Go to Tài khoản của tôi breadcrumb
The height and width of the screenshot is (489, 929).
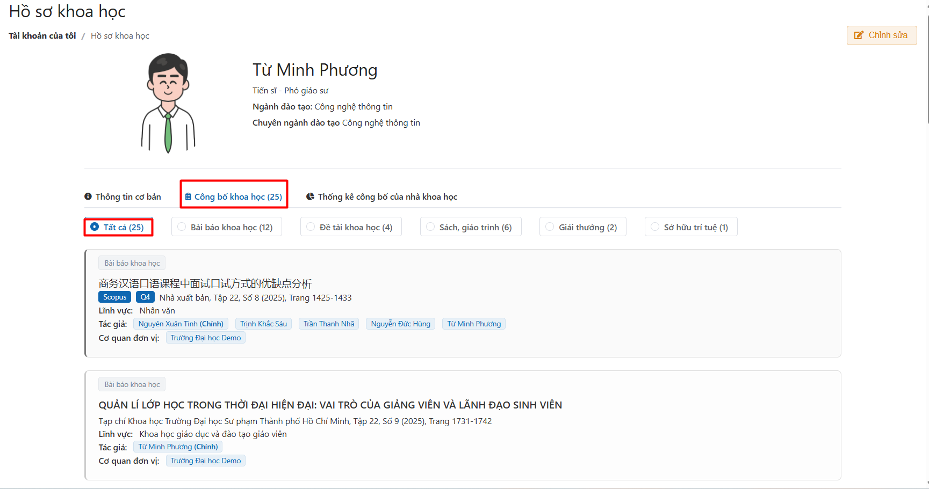coord(42,36)
